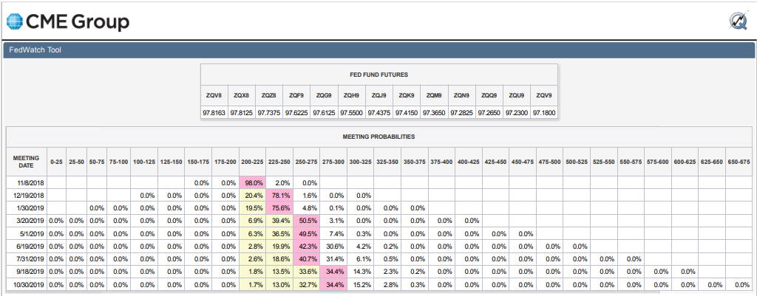Click the yellow 20.4% cell for 12/19/2018

[x=253, y=196]
